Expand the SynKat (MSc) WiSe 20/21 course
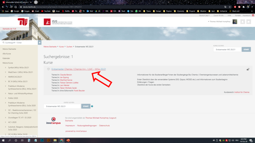The height and width of the screenshot is (143, 255). click(6, 68)
